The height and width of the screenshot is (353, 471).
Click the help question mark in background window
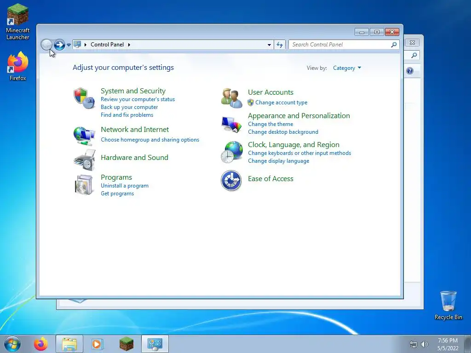click(410, 71)
